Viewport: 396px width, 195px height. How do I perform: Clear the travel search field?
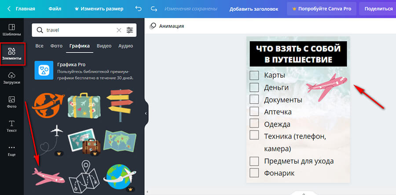119,30
